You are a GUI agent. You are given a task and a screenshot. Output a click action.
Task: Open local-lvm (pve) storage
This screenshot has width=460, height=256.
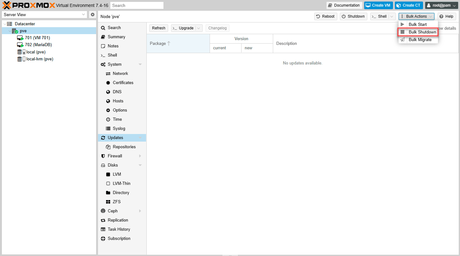click(x=40, y=59)
